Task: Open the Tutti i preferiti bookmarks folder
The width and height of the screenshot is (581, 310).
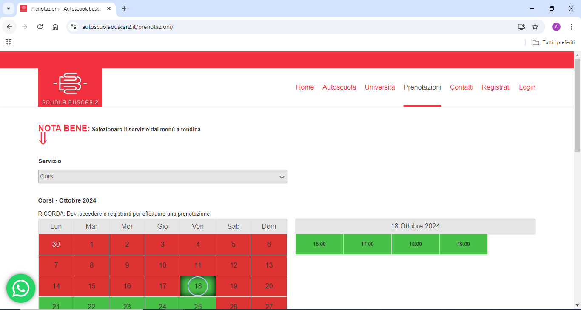Action: 554,42
